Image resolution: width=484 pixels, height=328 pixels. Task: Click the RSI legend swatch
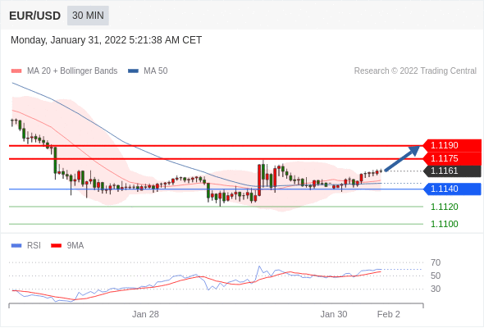point(16,246)
